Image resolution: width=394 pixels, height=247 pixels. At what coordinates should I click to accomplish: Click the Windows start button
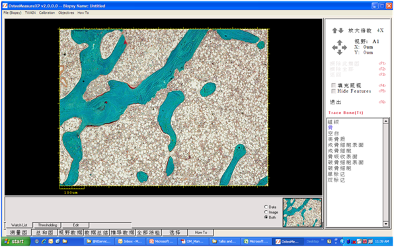click(16, 241)
